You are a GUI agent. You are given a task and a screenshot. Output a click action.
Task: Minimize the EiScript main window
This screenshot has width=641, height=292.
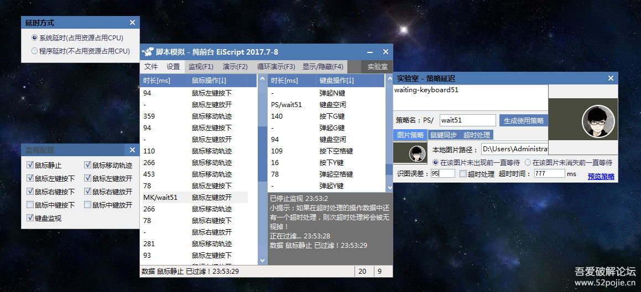(x=370, y=52)
